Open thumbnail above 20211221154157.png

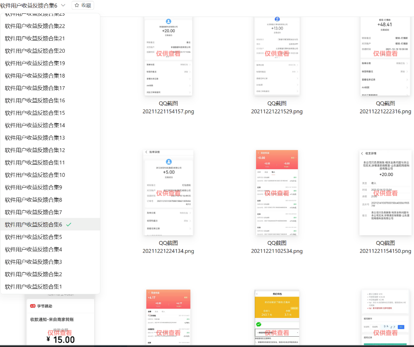(168, 56)
